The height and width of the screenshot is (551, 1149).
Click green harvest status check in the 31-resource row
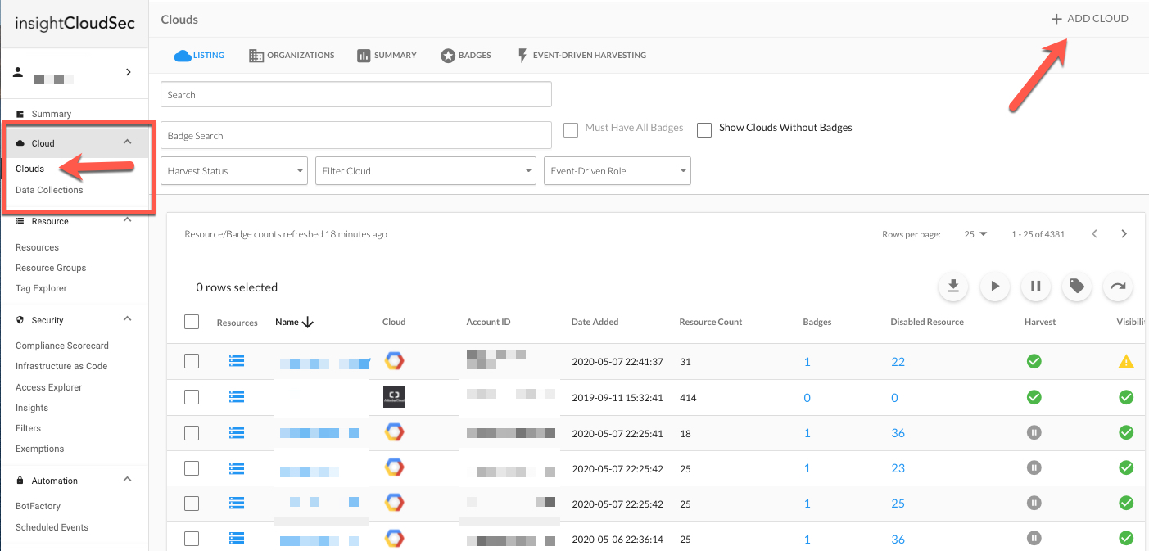tap(1034, 361)
